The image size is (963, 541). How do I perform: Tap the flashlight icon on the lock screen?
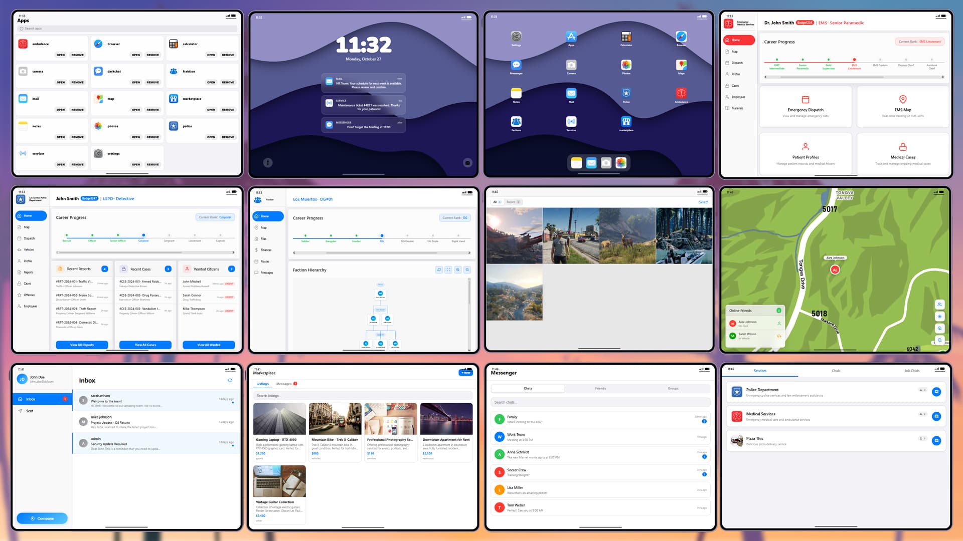tap(268, 163)
